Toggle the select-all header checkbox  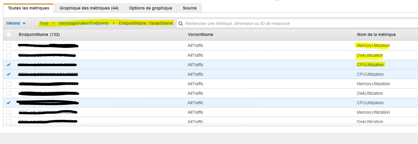coord(9,34)
